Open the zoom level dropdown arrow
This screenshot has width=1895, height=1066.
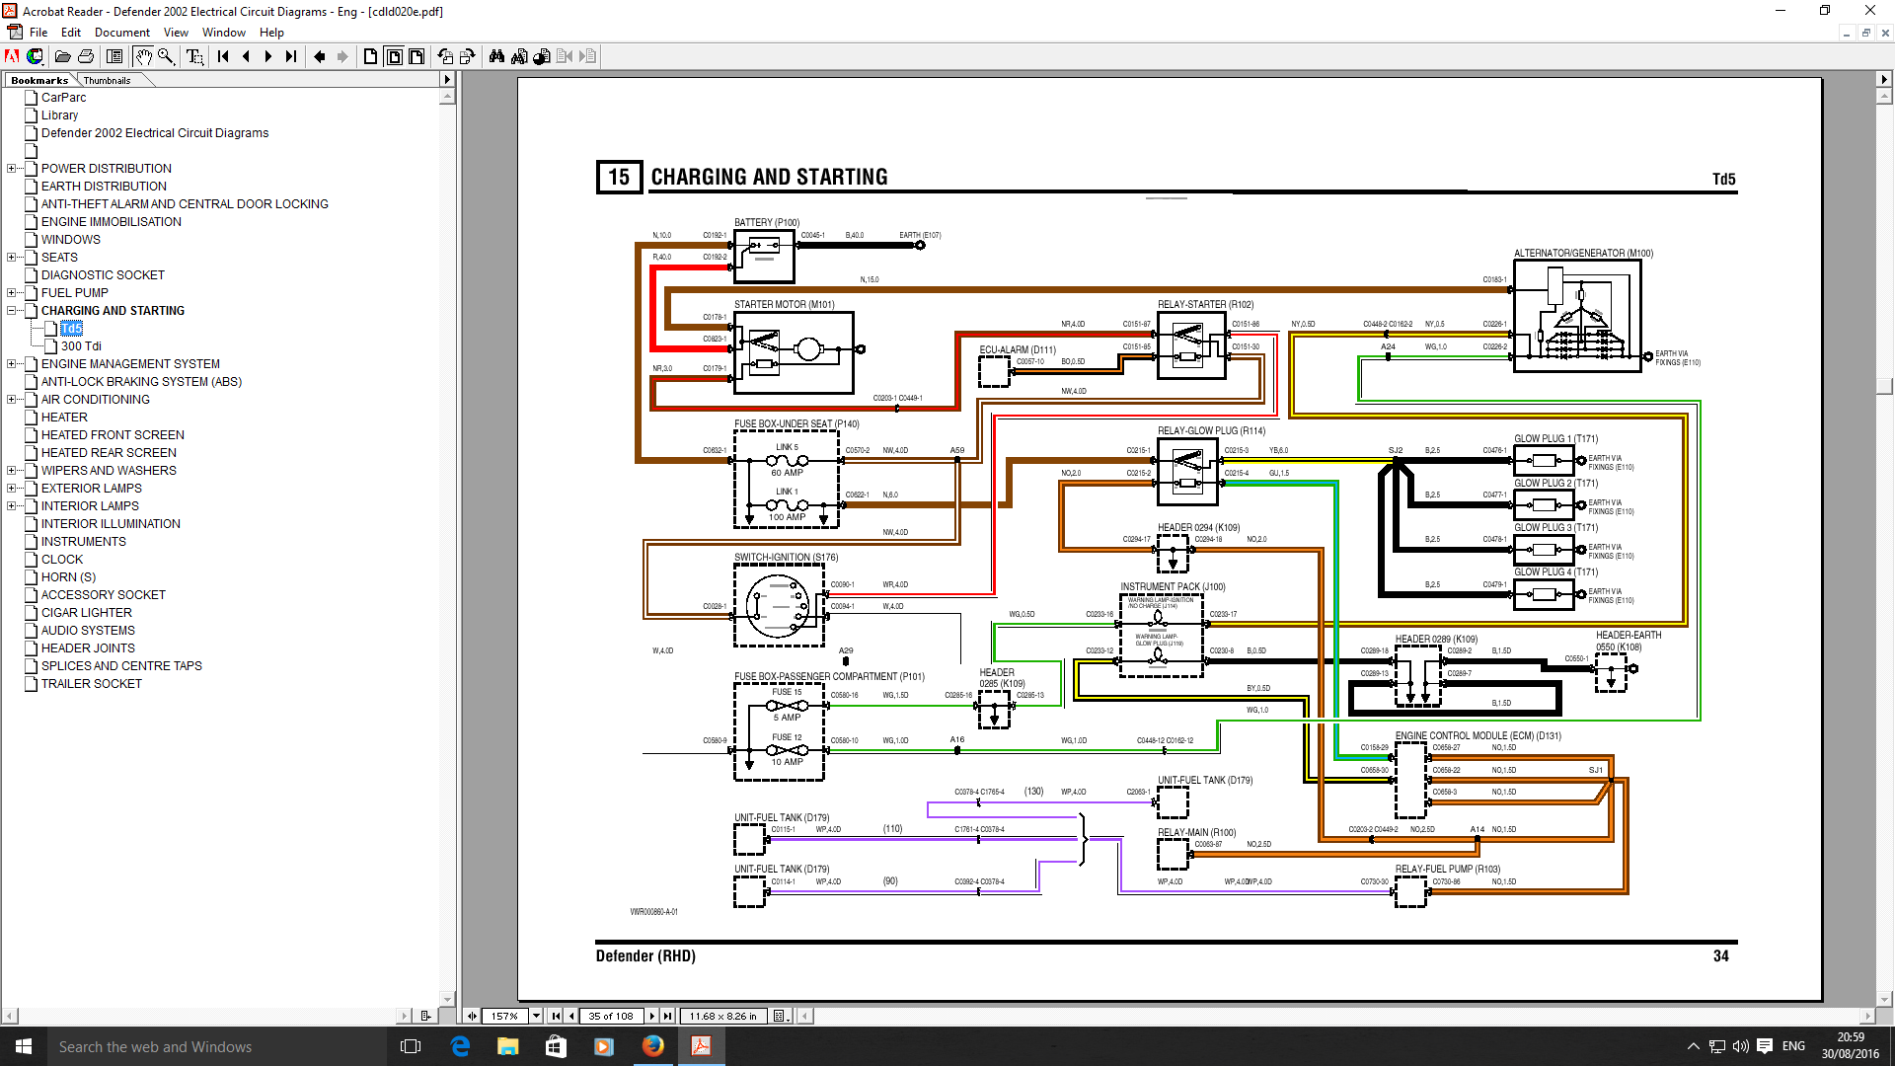click(537, 1016)
